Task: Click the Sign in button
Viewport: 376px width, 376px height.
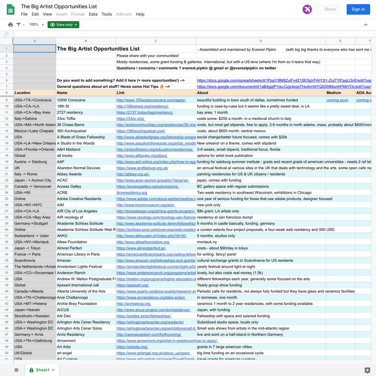Action: tap(358, 9)
